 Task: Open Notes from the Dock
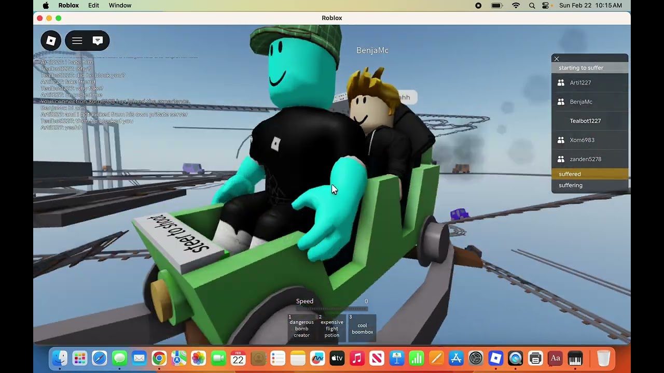point(298,358)
